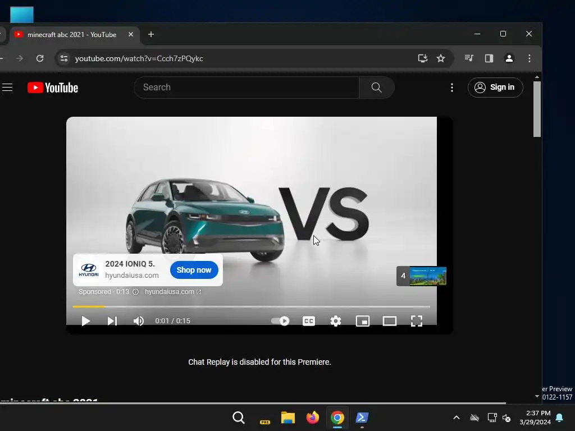Open the YouTube guide hamburger menu
The width and height of the screenshot is (575, 431).
[7, 87]
